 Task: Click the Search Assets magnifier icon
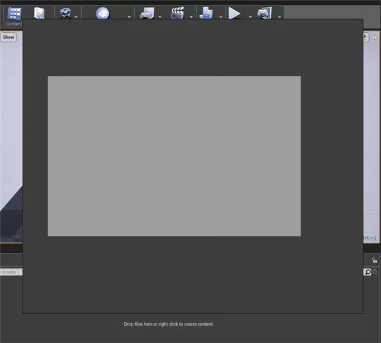click(368, 272)
